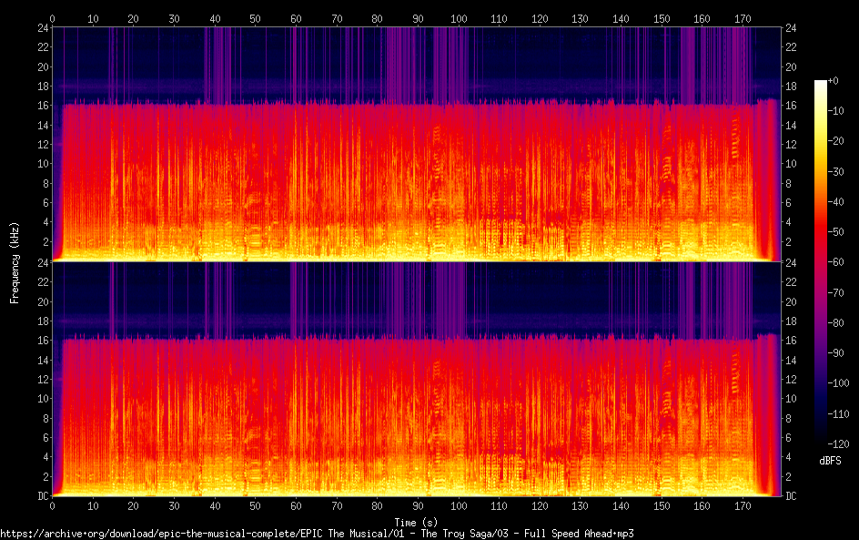Click the dBFS unit text below the colorbar

(x=830, y=461)
